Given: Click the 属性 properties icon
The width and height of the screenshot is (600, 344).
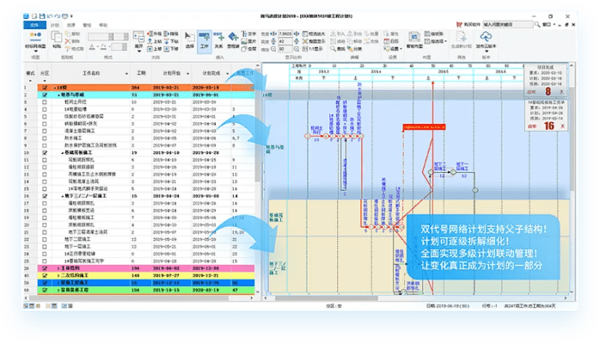Looking at the screenshot, I should 387,34.
